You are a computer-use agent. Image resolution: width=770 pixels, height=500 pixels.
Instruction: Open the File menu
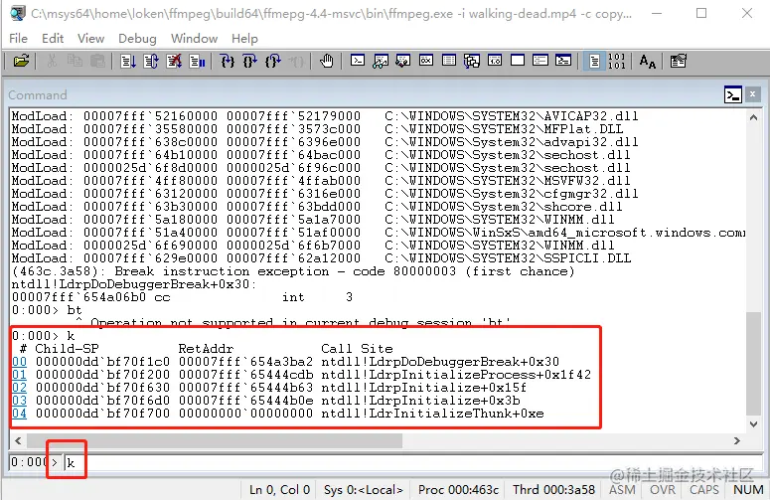click(x=18, y=39)
